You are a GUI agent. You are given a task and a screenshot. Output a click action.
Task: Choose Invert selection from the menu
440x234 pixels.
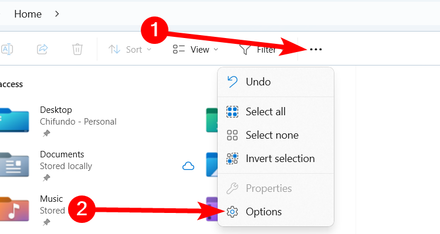click(280, 159)
